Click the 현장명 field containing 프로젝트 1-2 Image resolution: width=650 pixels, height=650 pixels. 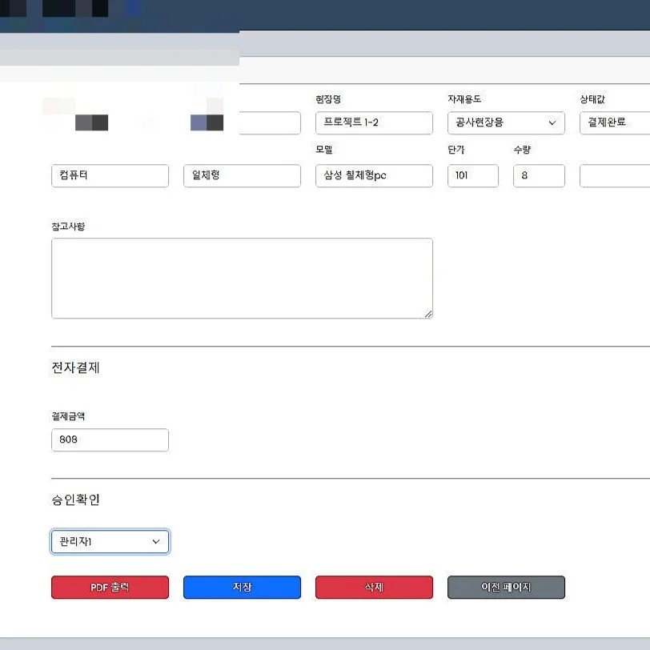[374, 122]
